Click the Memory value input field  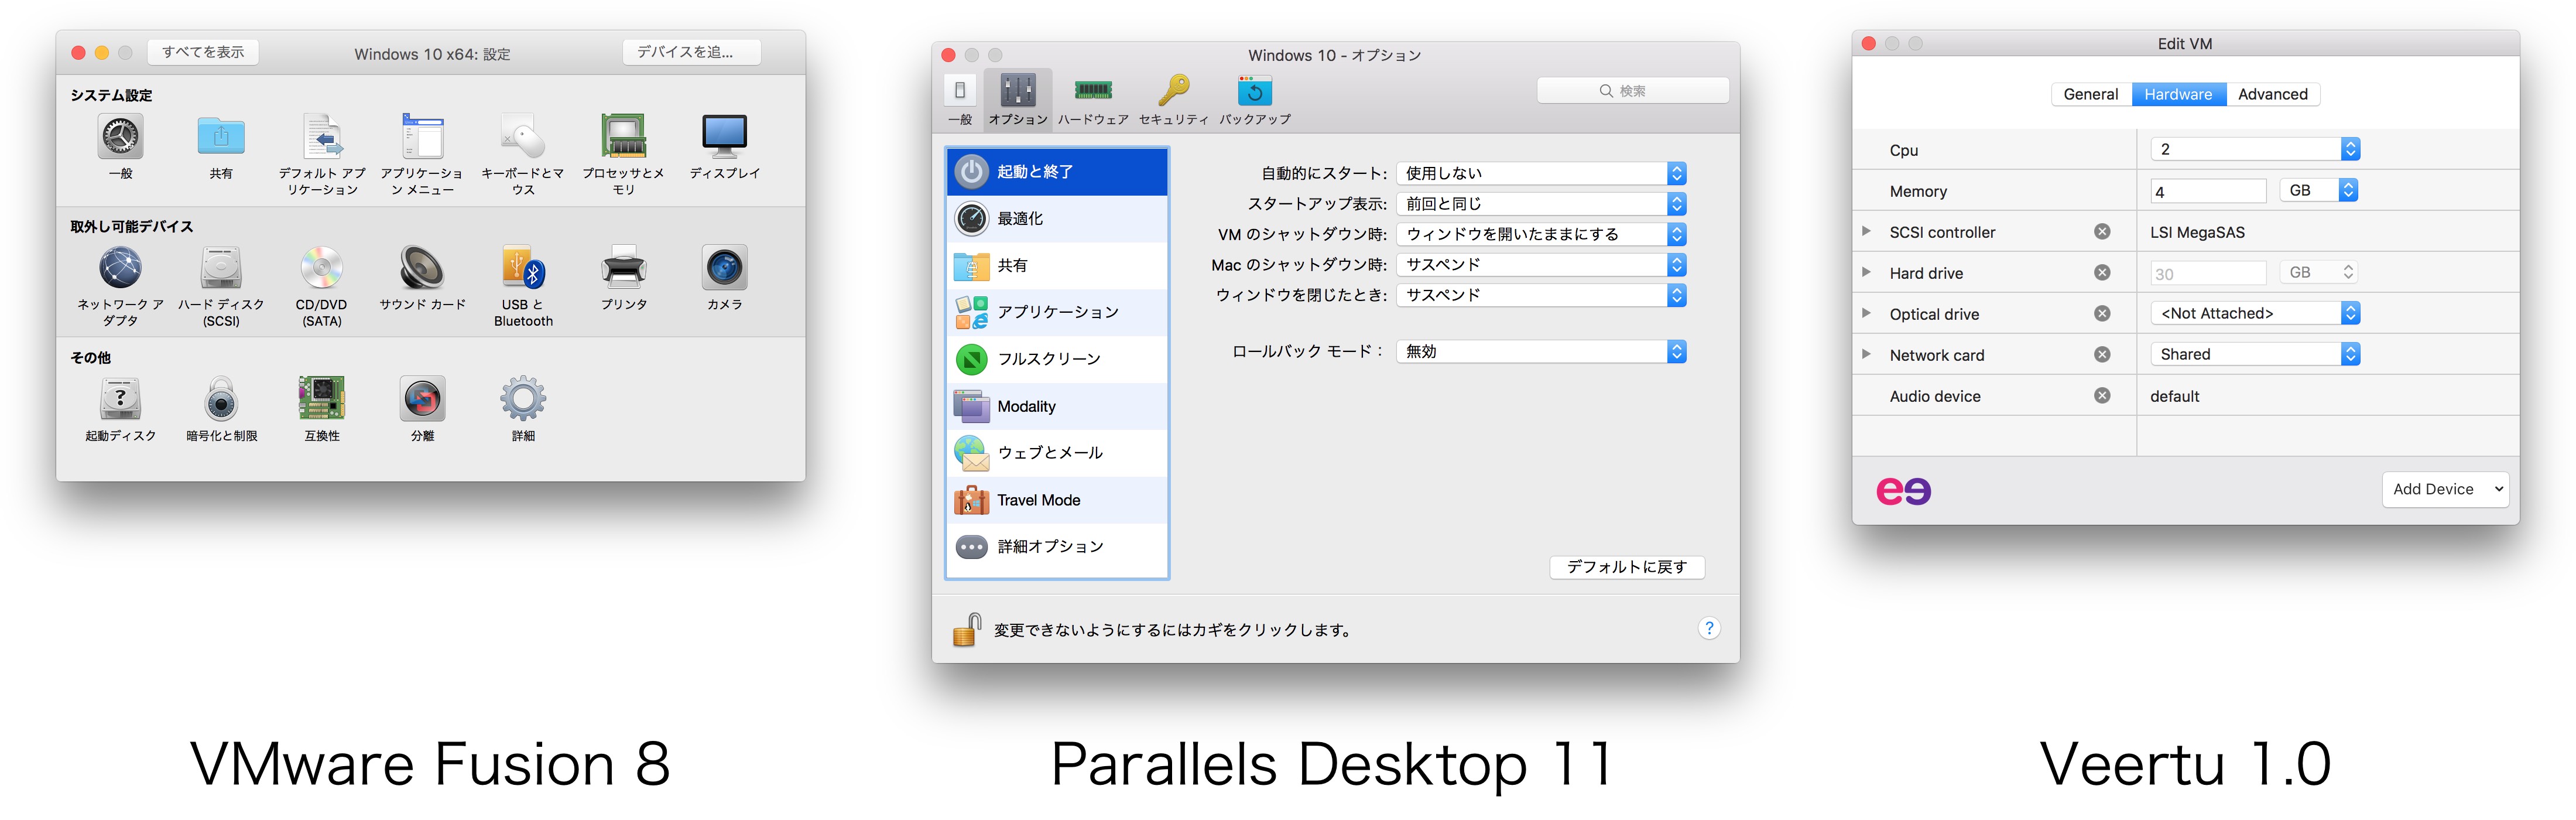coord(2207,191)
